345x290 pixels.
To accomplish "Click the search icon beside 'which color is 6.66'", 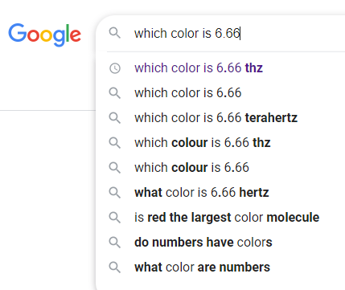I will pyautogui.click(x=115, y=93).
